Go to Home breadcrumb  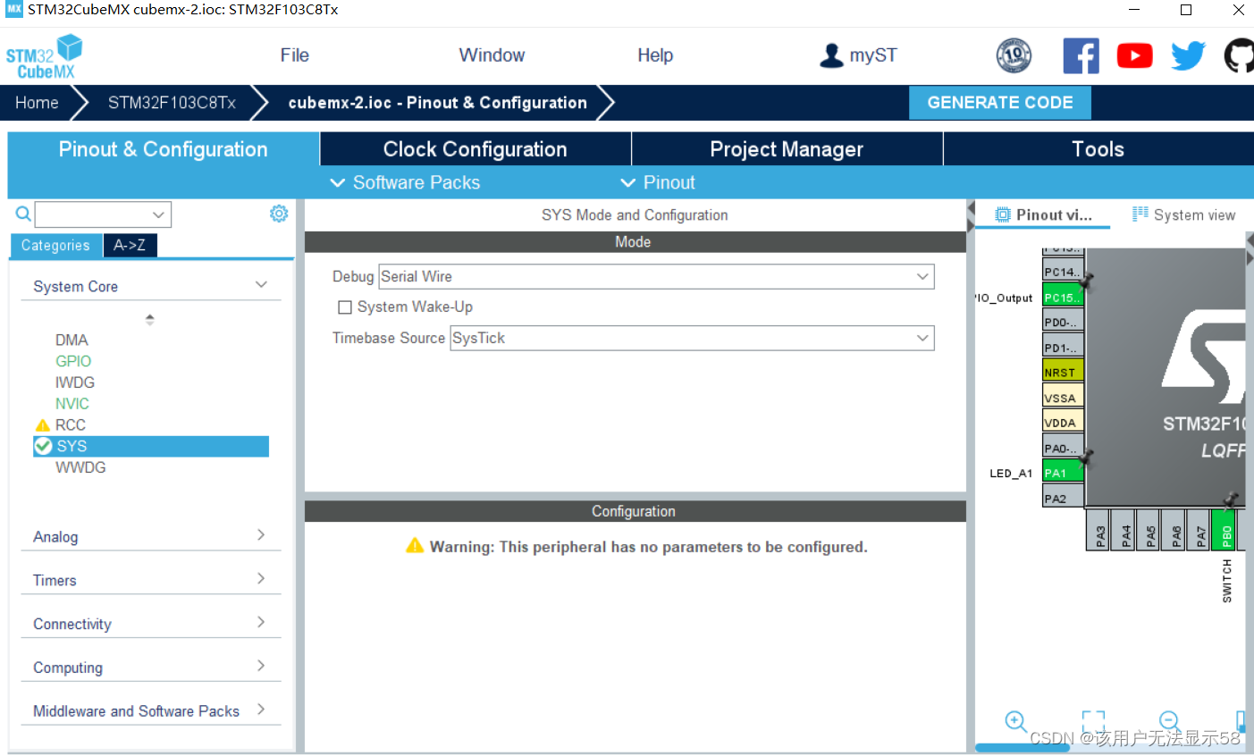(x=37, y=103)
